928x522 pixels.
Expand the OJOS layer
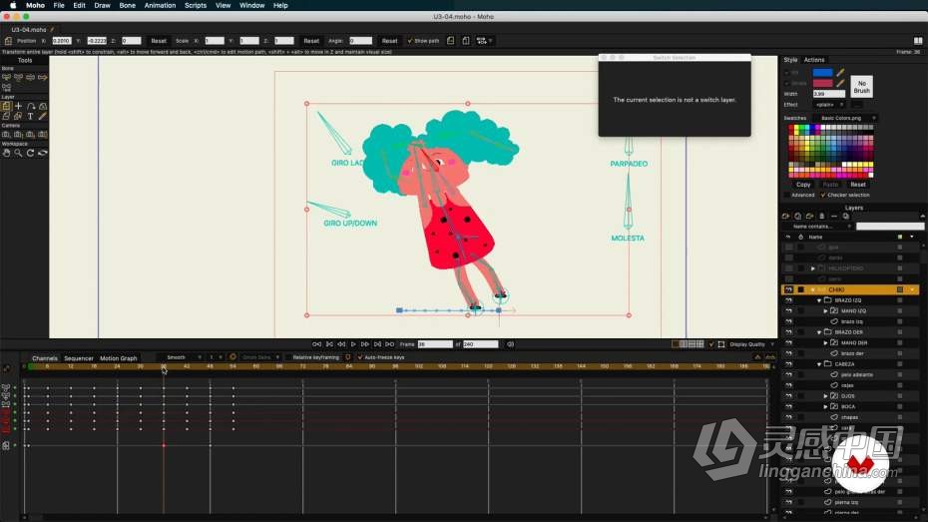825,396
